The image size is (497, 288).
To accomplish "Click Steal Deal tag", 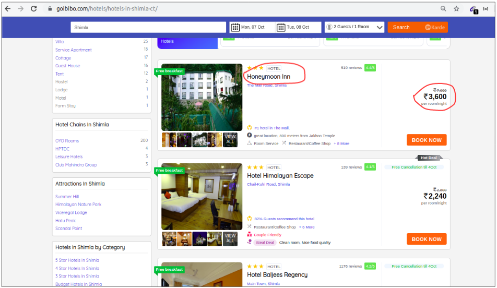I will (265, 243).
